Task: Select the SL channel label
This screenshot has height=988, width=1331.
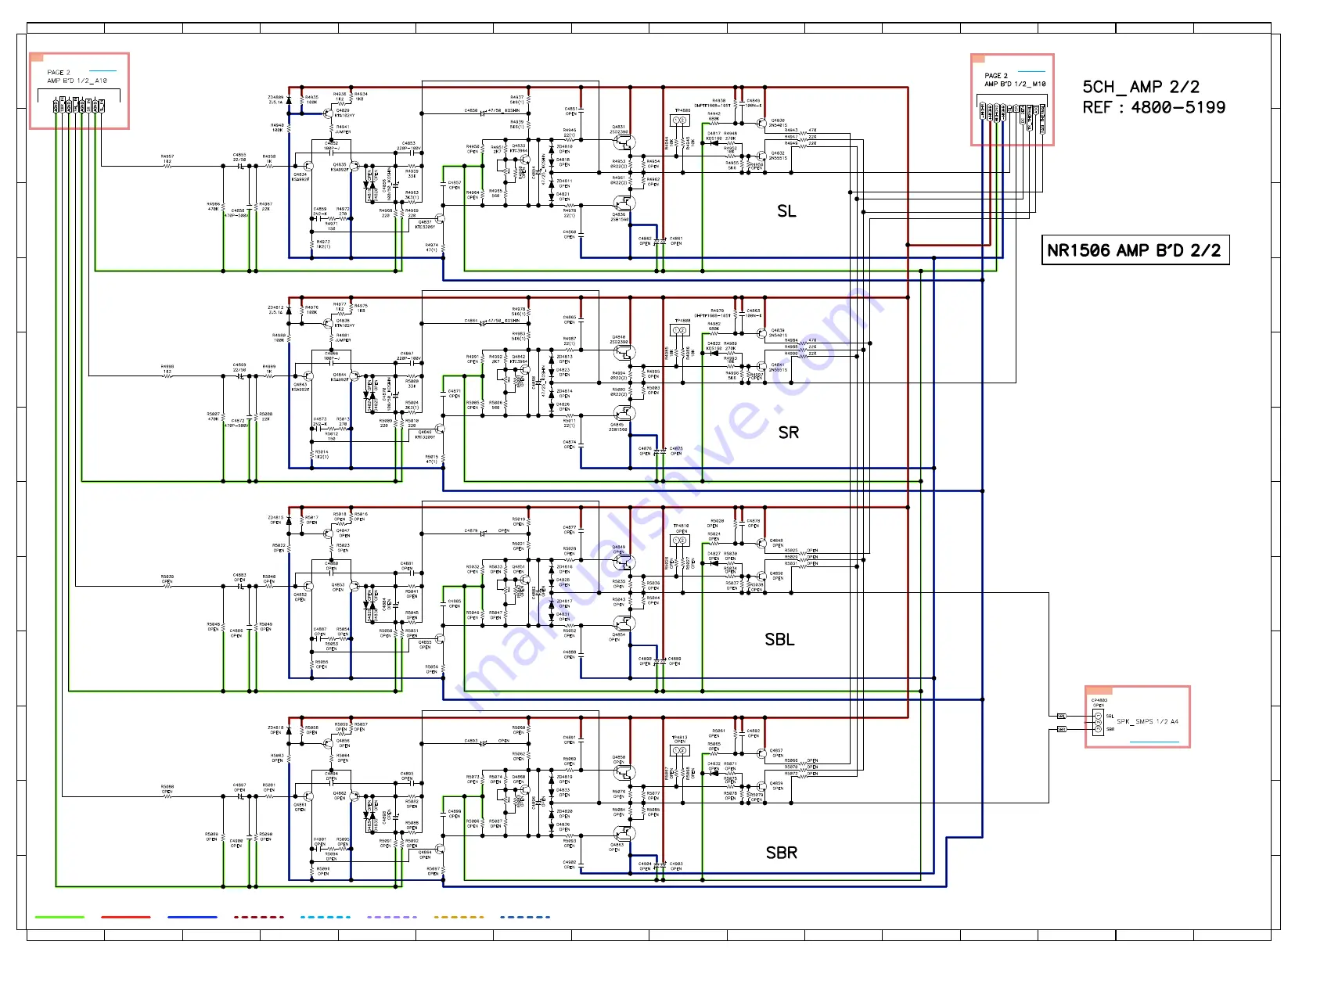Action: point(786,211)
